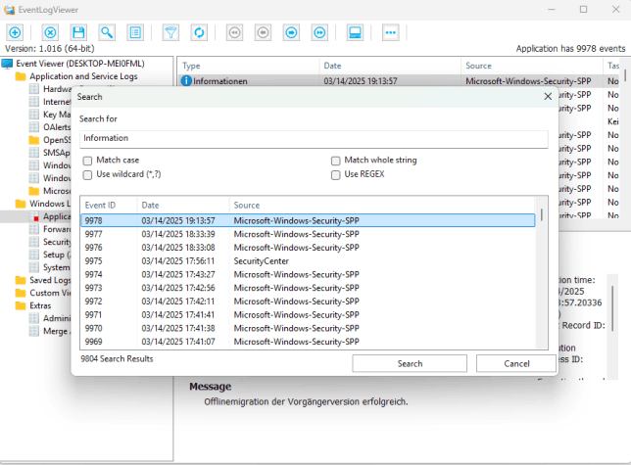Click the circled X toolbar icon
Image resolution: width=631 pixels, height=465 pixels.
tap(50, 32)
